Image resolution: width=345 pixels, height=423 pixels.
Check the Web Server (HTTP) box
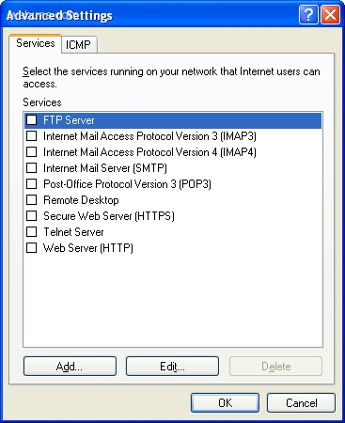coord(32,248)
